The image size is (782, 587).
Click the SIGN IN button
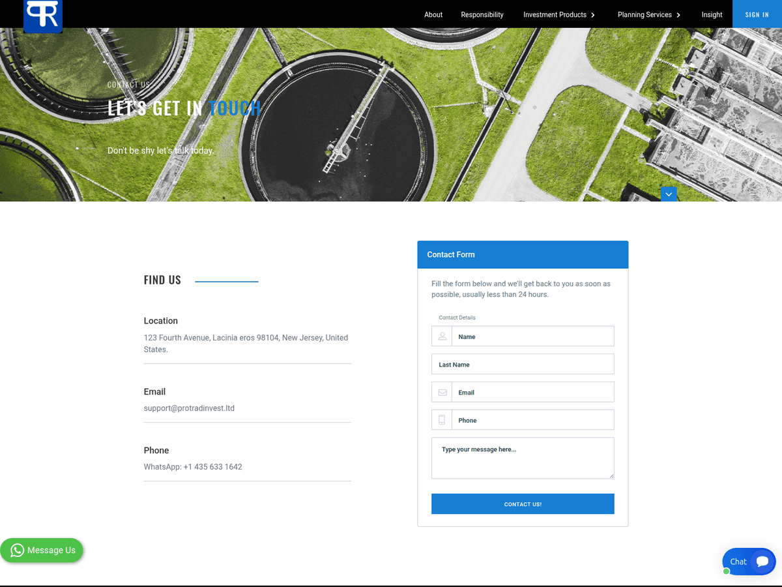(x=757, y=14)
